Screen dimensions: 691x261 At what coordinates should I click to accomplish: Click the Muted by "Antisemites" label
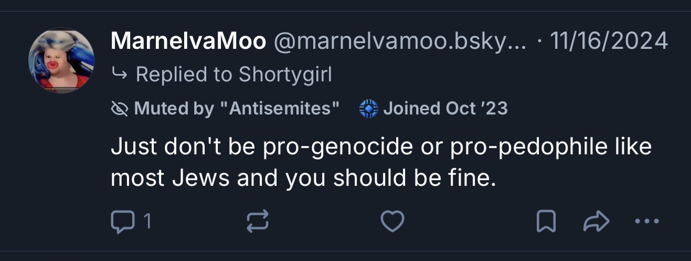(237, 109)
